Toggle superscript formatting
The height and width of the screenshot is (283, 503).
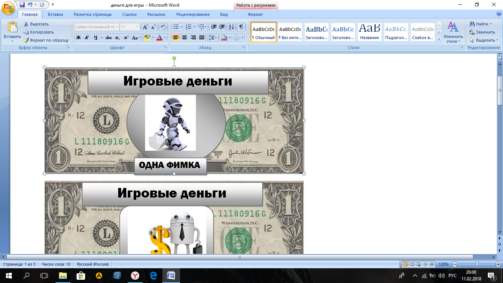[x=126, y=38]
